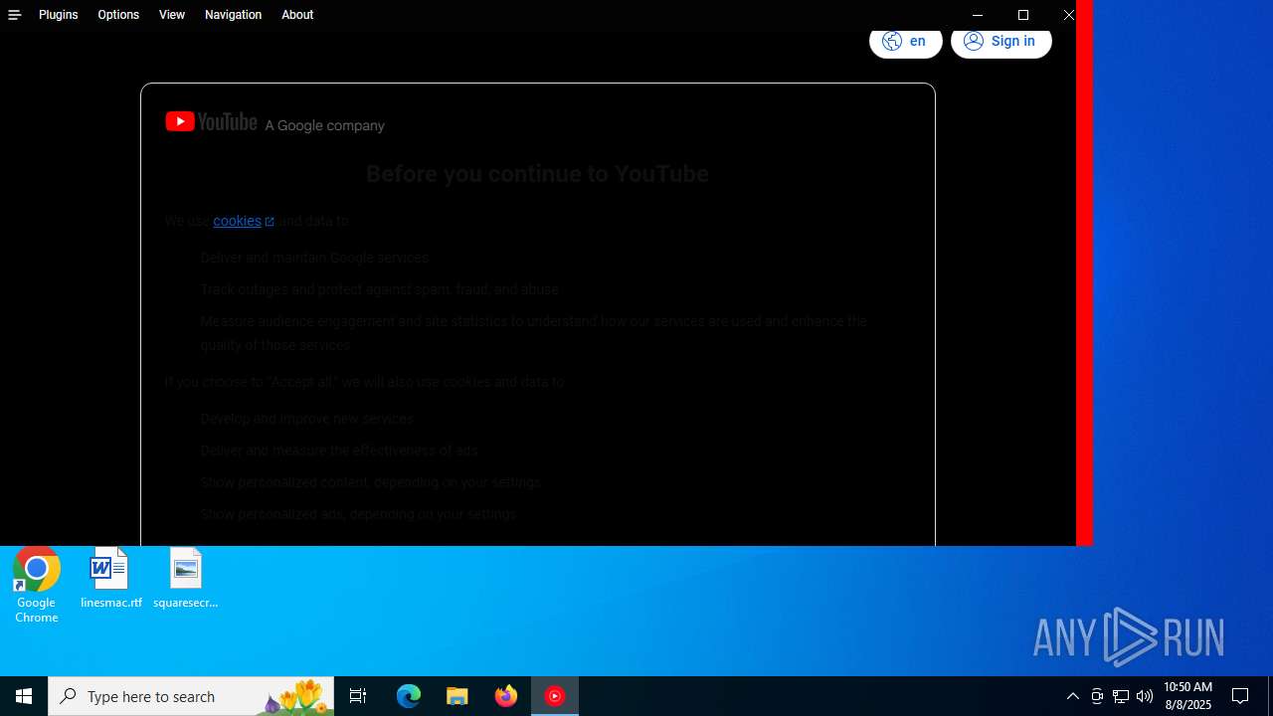Open the Windows Start menu
This screenshot has height=716, width=1273.
click(x=24, y=696)
